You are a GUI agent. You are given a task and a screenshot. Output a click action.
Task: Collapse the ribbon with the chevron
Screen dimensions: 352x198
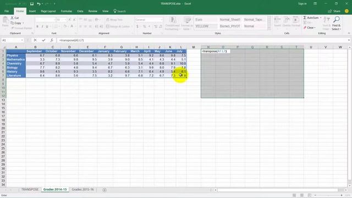[x=349, y=33]
